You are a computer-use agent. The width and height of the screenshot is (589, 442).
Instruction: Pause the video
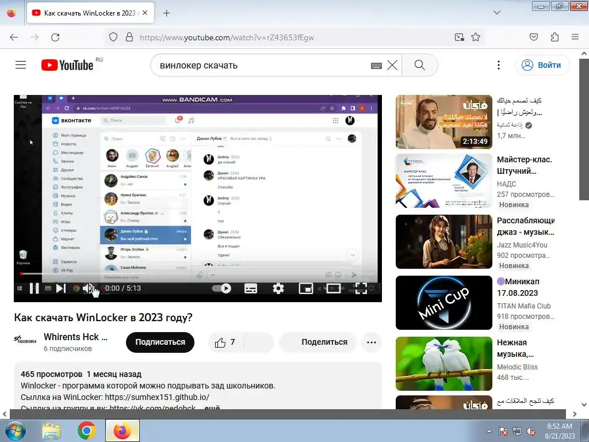(34, 288)
